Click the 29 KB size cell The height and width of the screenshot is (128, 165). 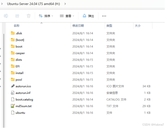(x=146, y=106)
